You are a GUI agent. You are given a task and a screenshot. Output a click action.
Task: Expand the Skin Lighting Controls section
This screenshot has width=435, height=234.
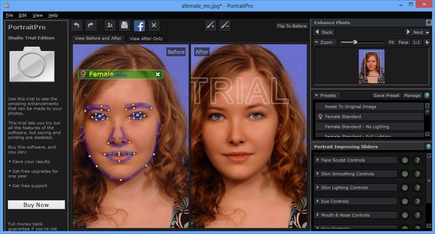[x=344, y=188]
